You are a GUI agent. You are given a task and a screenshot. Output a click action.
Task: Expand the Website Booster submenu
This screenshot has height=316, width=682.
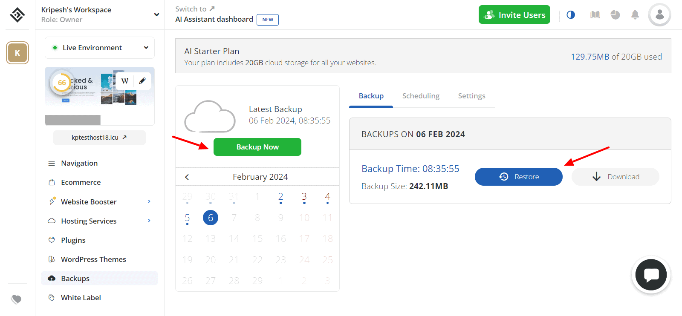point(149,201)
